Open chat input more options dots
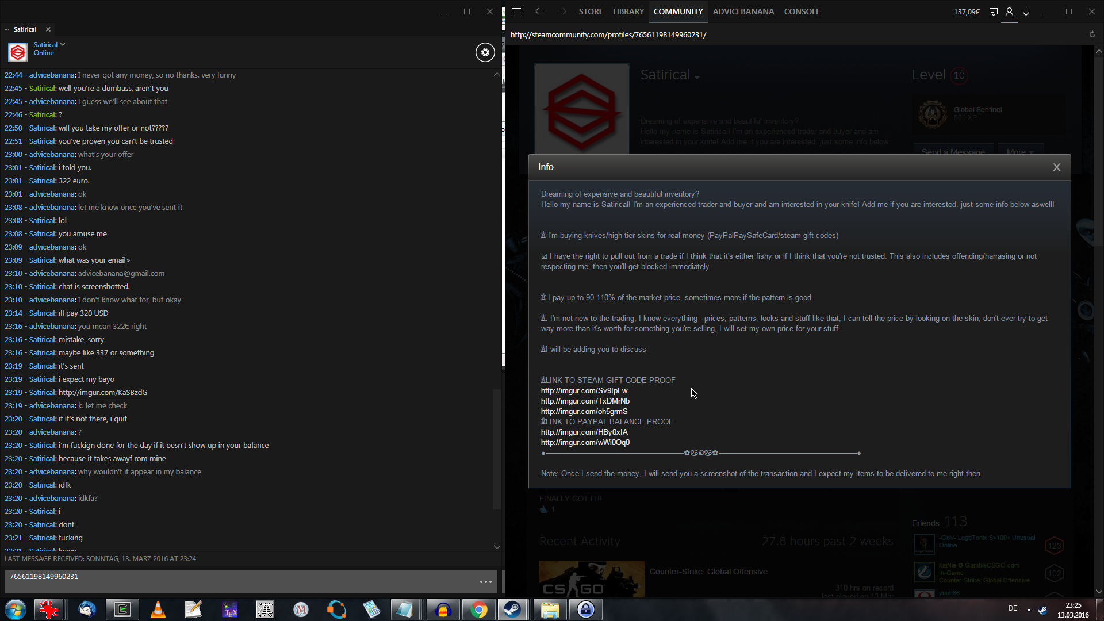This screenshot has width=1104, height=621. [x=485, y=582]
